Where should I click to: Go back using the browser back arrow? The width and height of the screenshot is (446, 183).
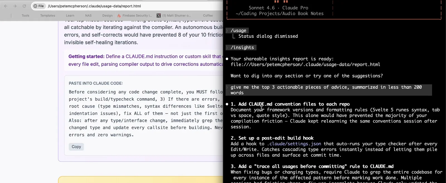point(6,6)
